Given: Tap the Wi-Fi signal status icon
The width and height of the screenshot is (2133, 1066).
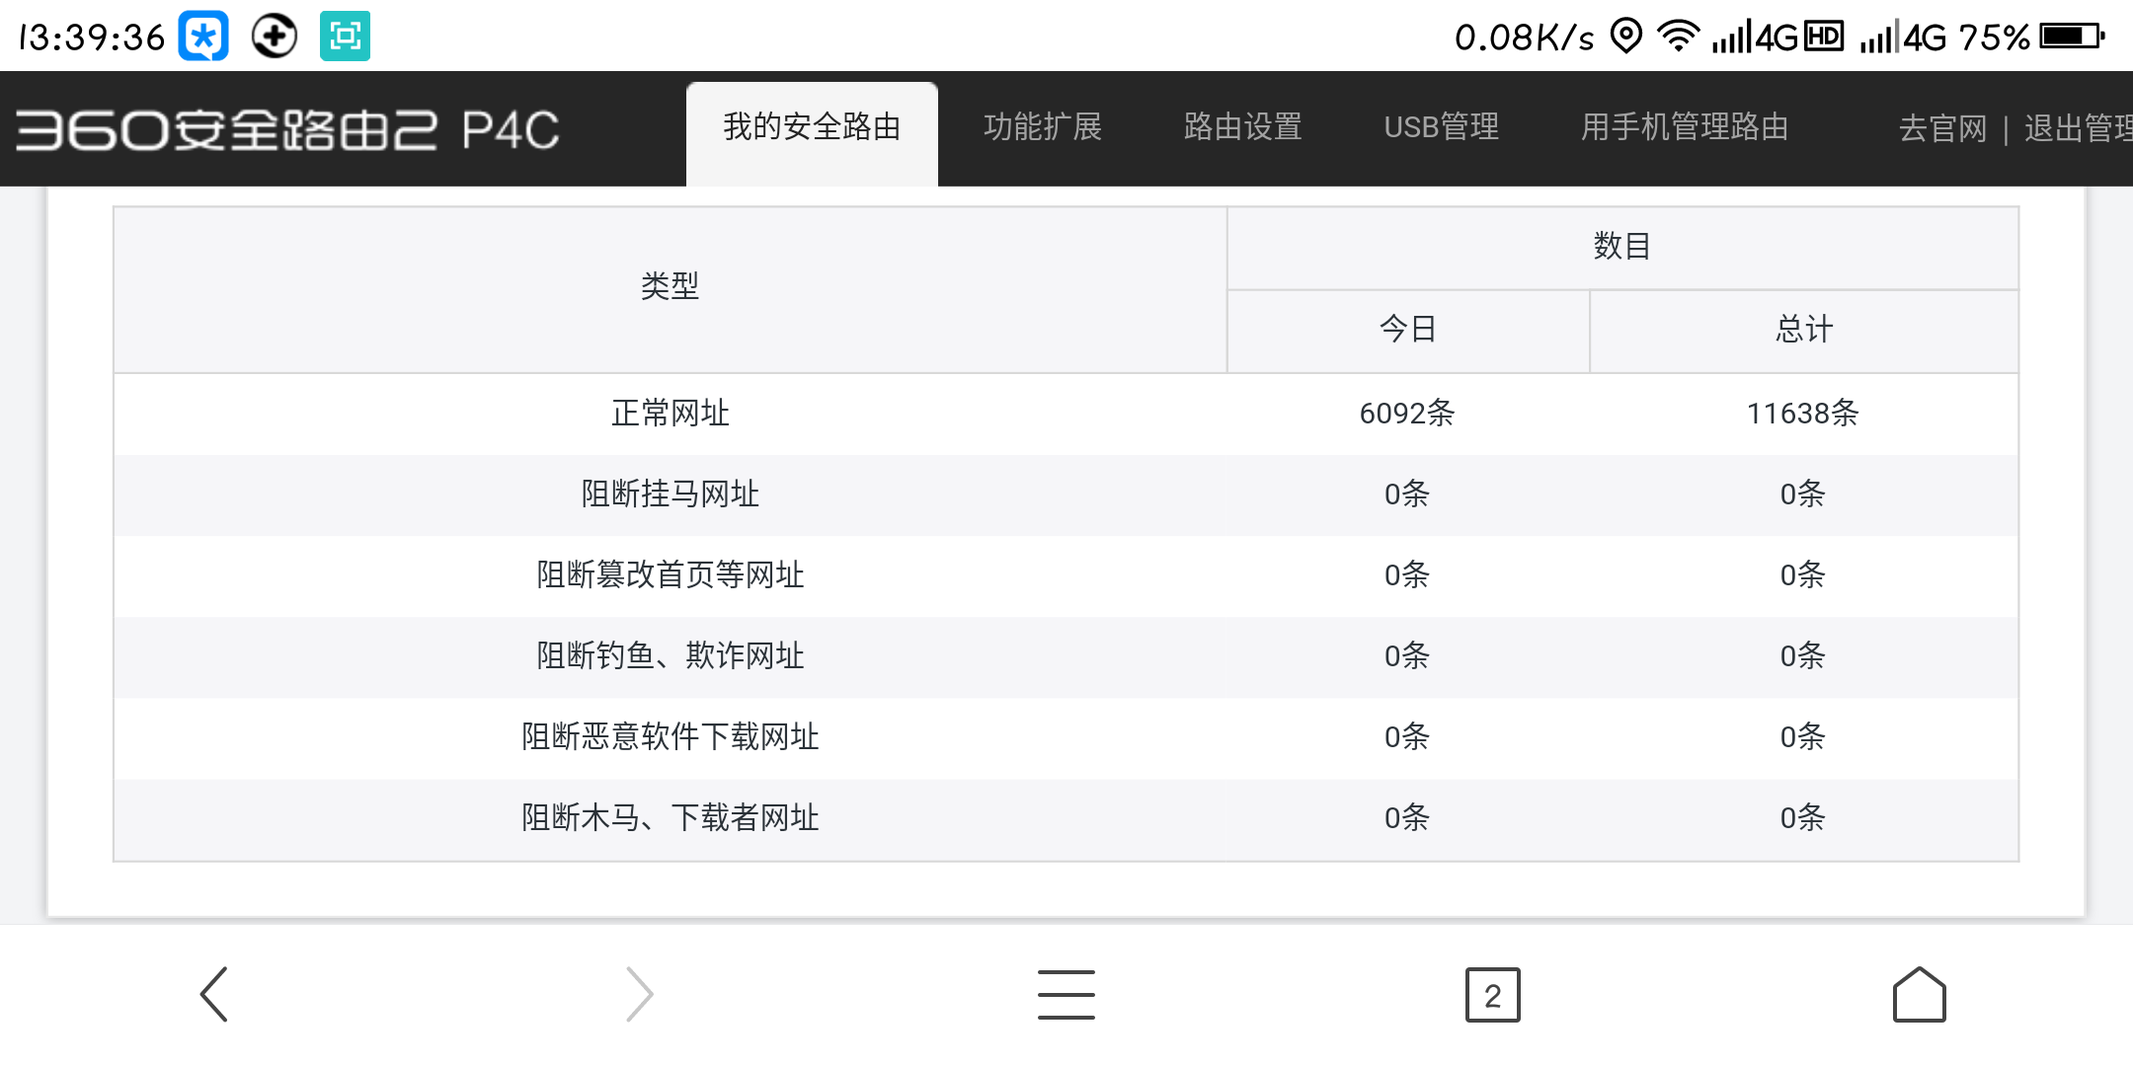Looking at the screenshot, I should (1678, 37).
